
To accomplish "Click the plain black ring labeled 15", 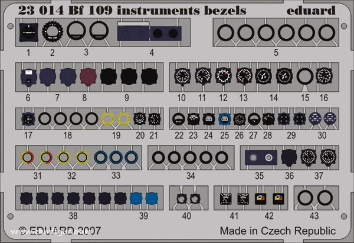I will coord(304,76).
